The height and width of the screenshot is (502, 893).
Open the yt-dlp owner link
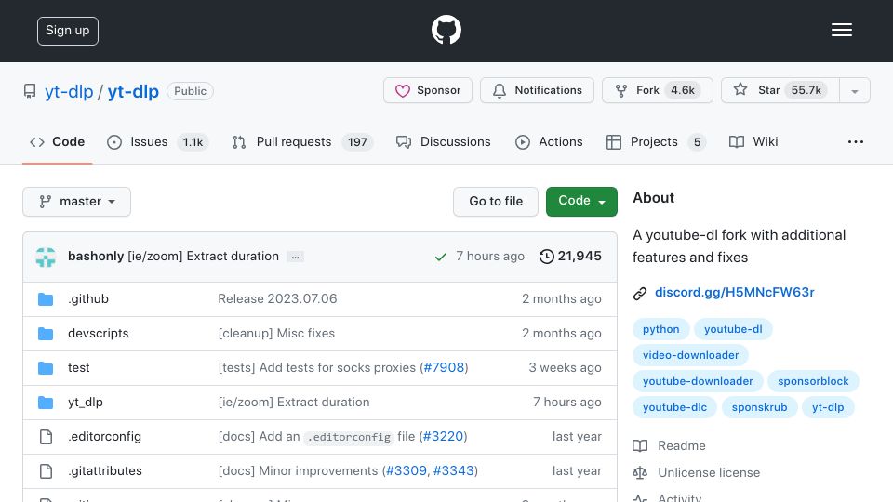pos(69,91)
